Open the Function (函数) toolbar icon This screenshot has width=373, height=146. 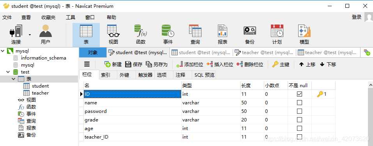click(x=141, y=35)
